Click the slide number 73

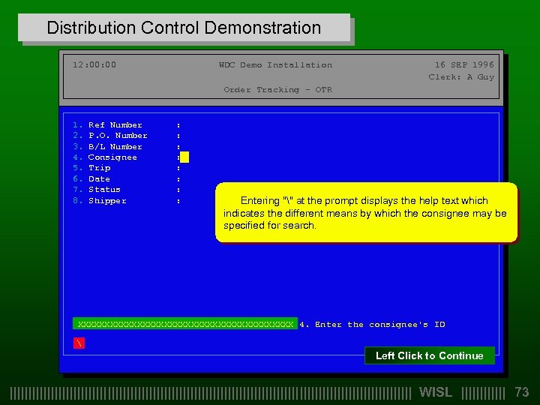tap(522, 392)
